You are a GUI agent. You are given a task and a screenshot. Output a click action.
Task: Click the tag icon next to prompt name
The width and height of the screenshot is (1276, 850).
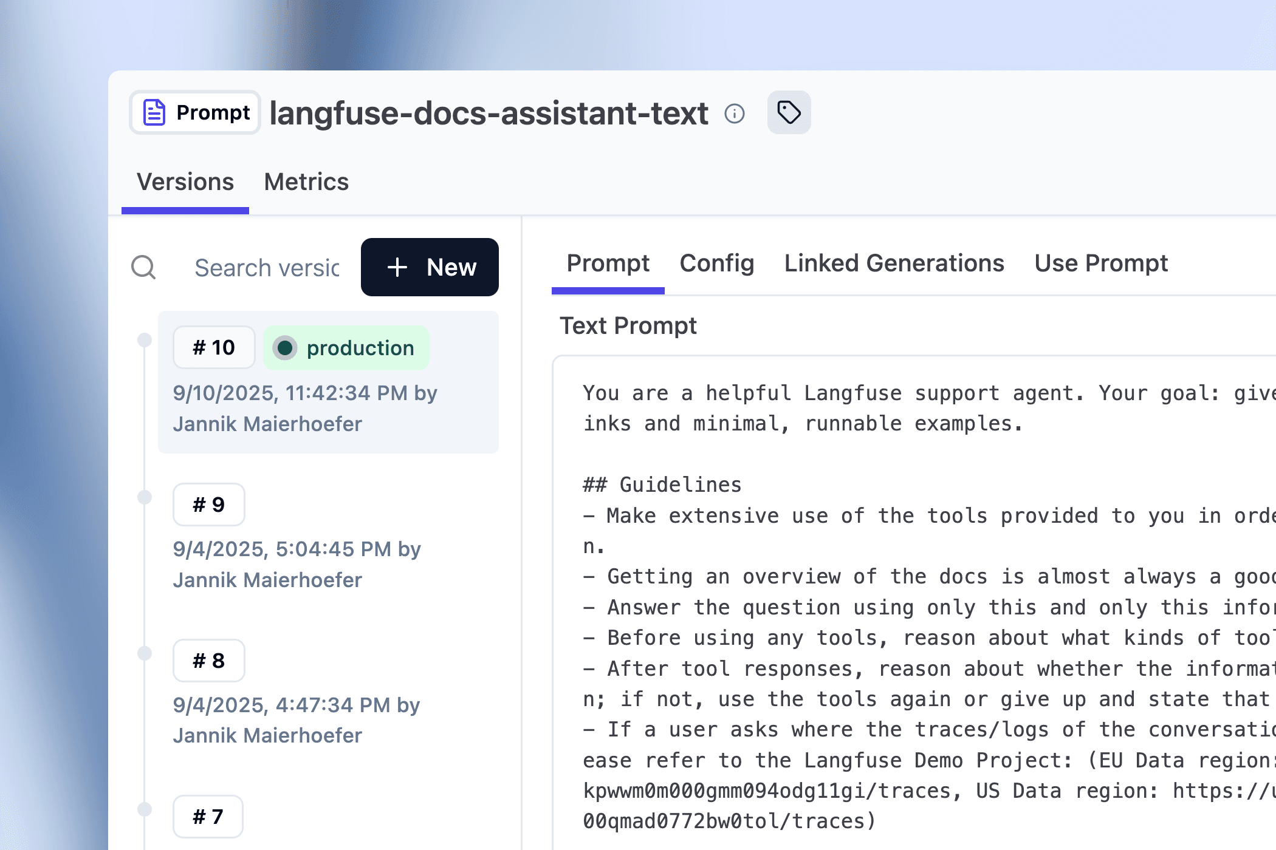pyautogui.click(x=789, y=112)
